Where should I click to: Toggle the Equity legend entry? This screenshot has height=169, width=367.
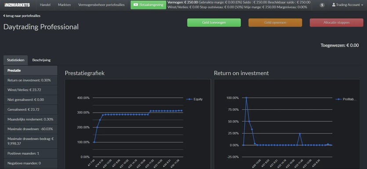coord(195,99)
